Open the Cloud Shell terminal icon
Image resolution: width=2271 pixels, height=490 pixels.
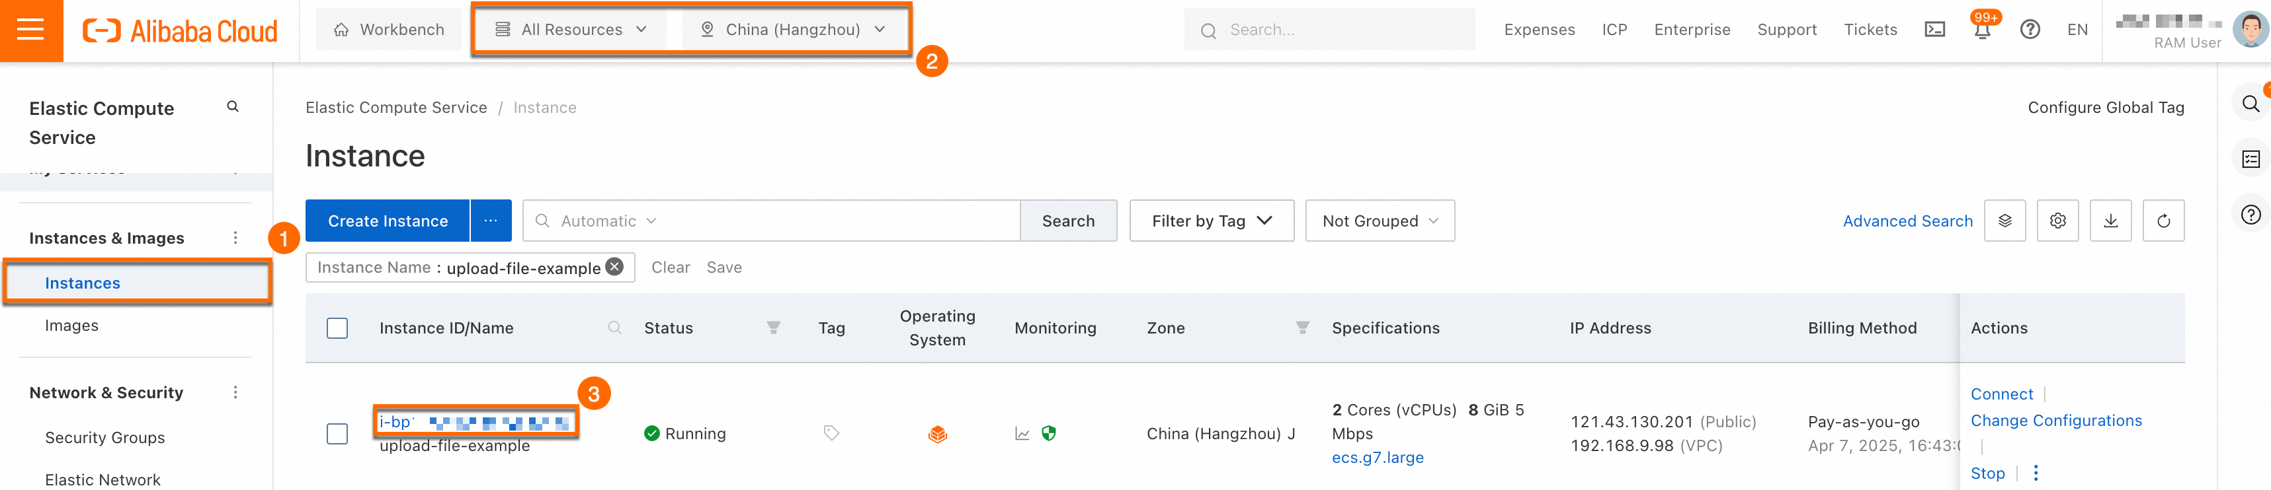(x=1934, y=30)
